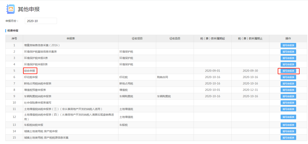Click 填写申报表 for 印花税申报
This screenshot has width=308, height=144.
pyautogui.click(x=288, y=77)
